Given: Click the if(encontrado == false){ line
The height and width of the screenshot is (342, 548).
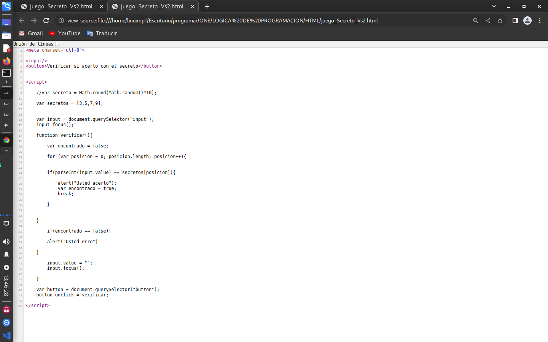Looking at the screenshot, I should [x=79, y=231].
